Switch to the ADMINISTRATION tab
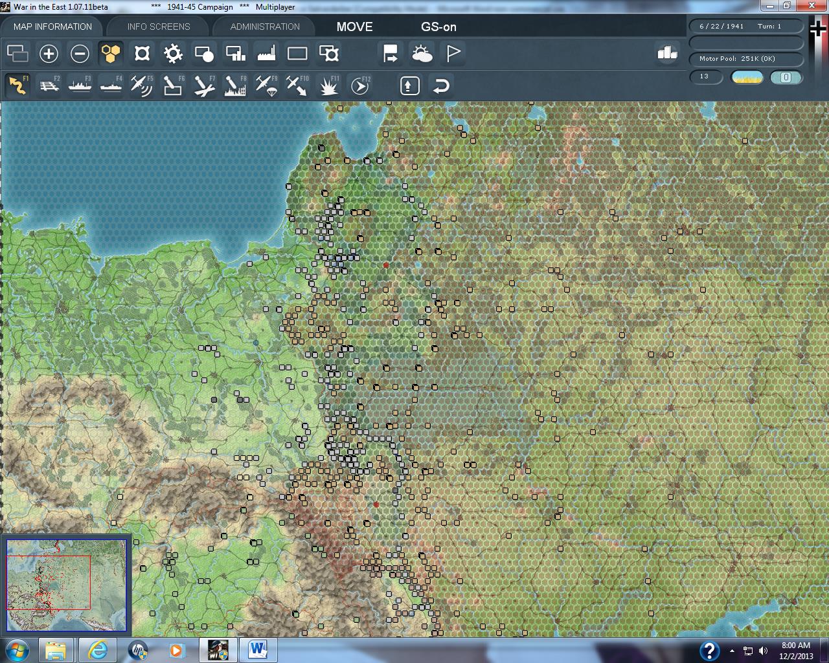Viewport: 829px width, 663px height. [265, 27]
